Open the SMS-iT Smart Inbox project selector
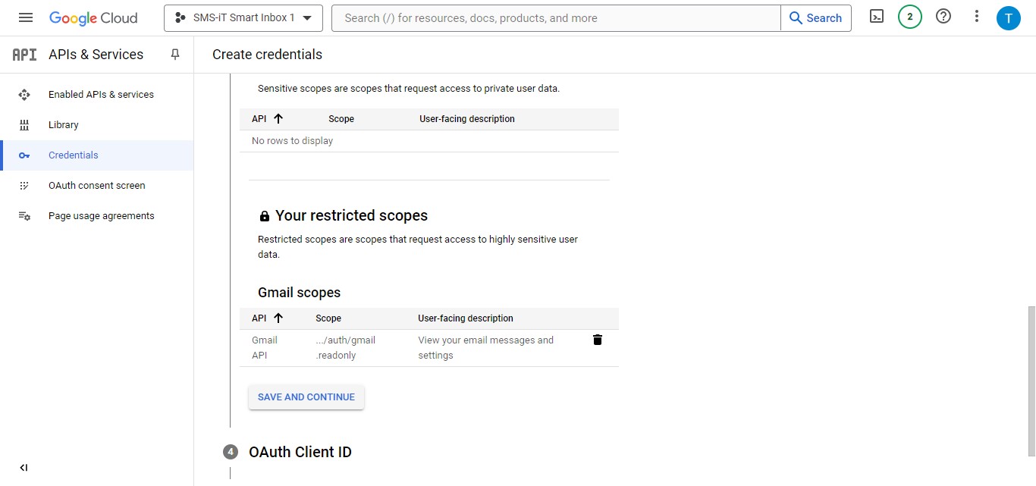Viewport: 1036px width, 486px height. pos(243,17)
